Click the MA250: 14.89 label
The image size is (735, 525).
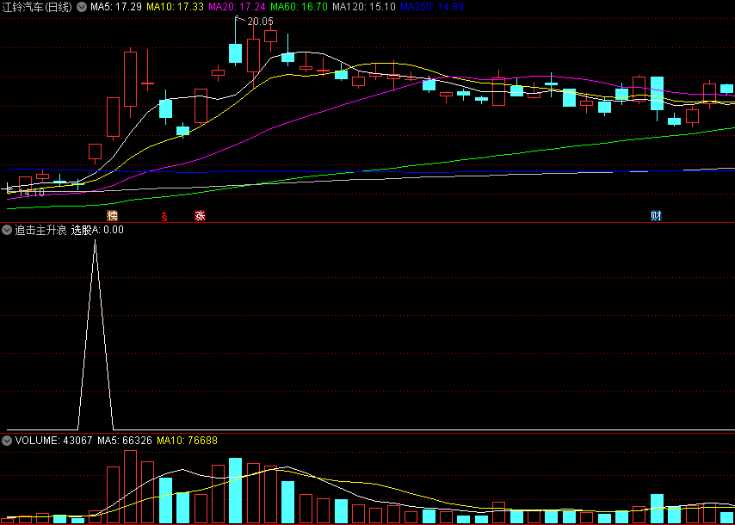433,7
